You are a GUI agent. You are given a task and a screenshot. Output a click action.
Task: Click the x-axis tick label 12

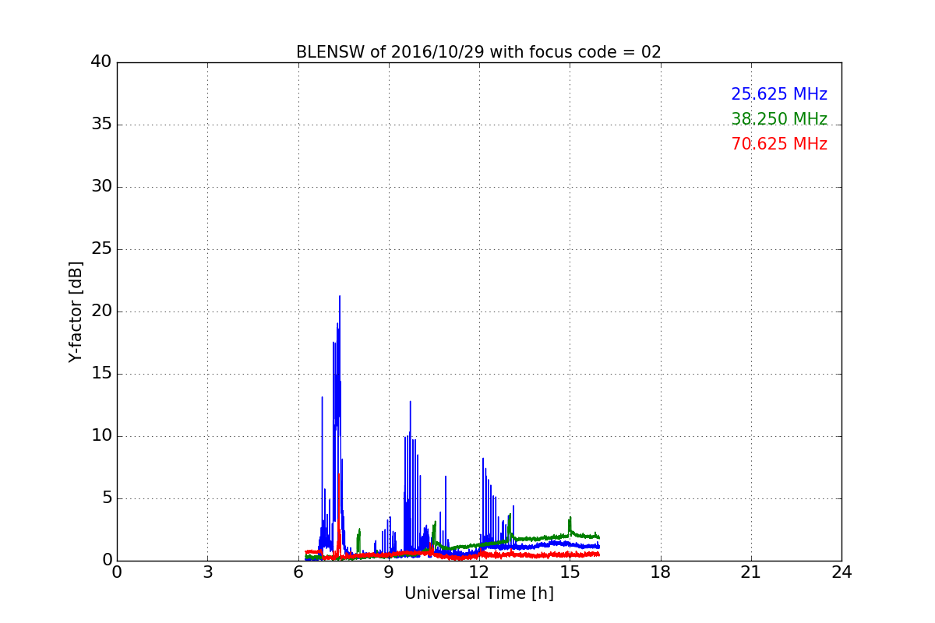click(479, 572)
